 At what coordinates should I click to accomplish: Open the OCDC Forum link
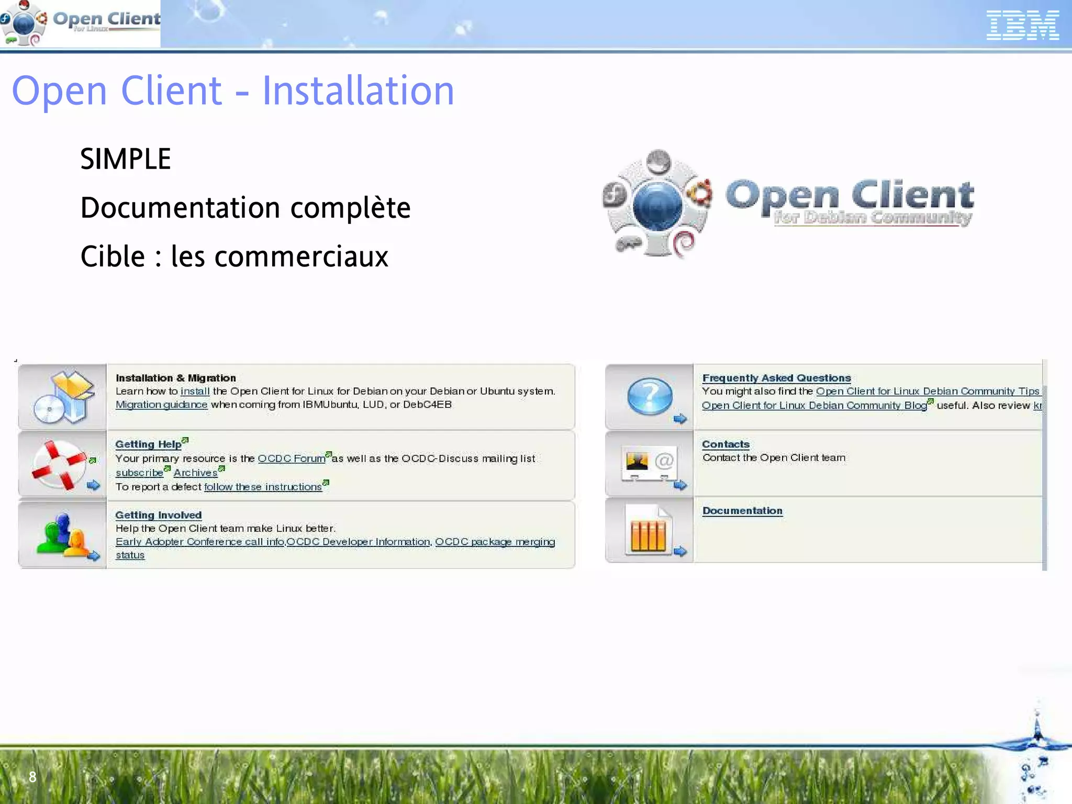(x=292, y=459)
